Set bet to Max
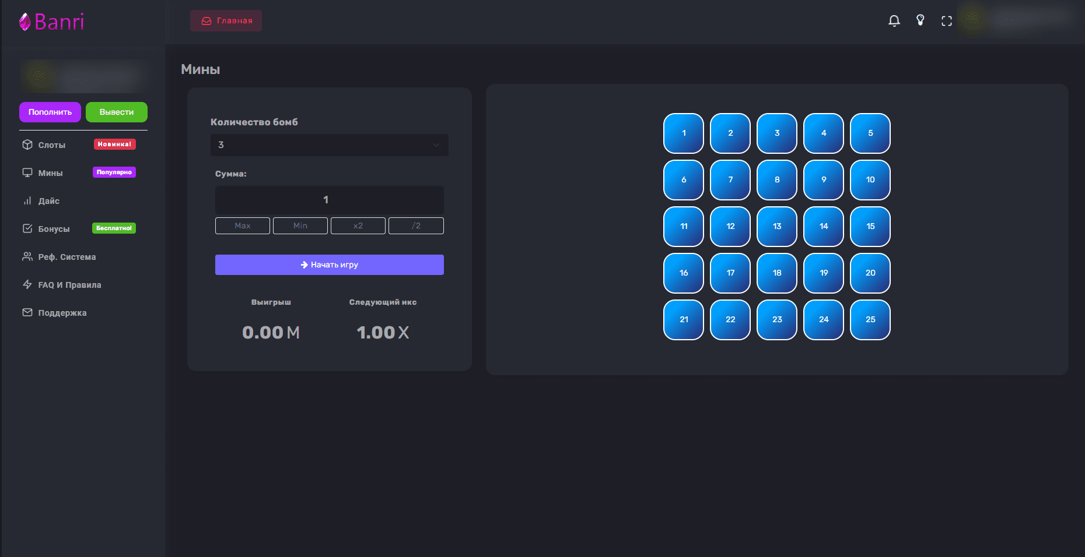 [x=243, y=226]
